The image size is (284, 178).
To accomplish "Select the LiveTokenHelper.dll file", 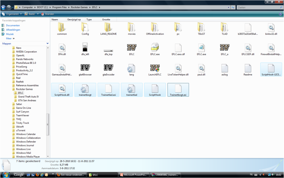I will point(178,70).
